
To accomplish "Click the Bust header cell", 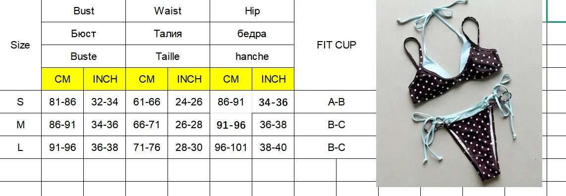I will [83, 11].
